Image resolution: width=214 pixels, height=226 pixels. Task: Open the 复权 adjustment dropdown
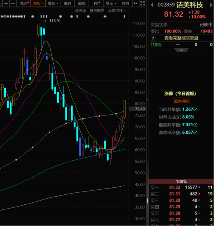pyautogui.click(x=38, y=3)
